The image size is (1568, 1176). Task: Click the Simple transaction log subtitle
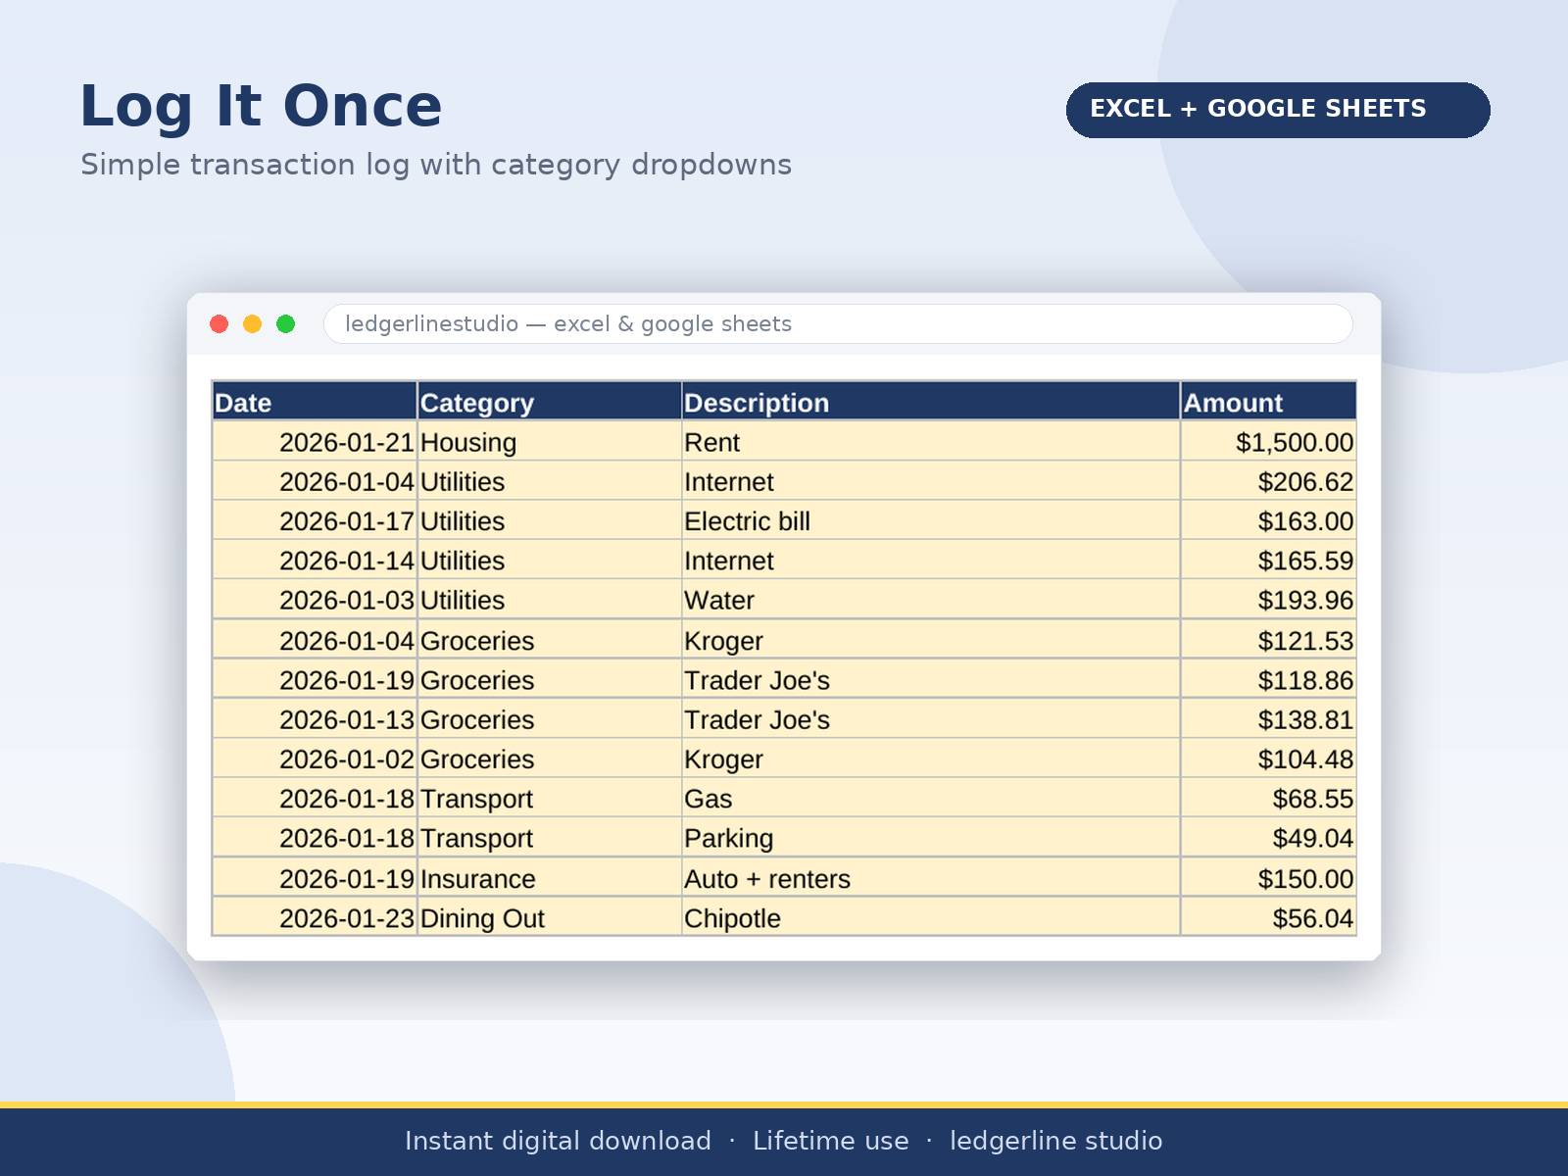[x=436, y=165]
